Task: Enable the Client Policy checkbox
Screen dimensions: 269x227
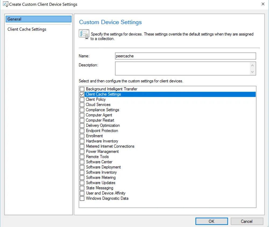Action: tap(82, 99)
